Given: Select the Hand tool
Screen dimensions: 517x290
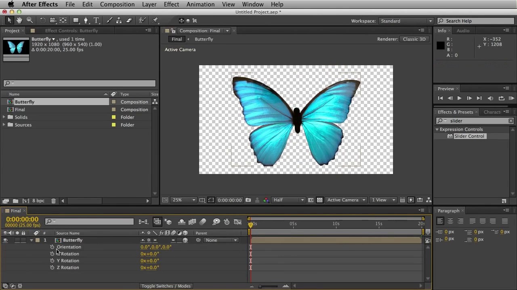Looking at the screenshot, I should click(x=19, y=20).
